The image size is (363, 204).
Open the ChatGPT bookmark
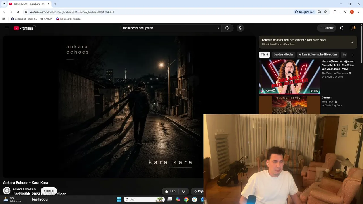pos(47,19)
